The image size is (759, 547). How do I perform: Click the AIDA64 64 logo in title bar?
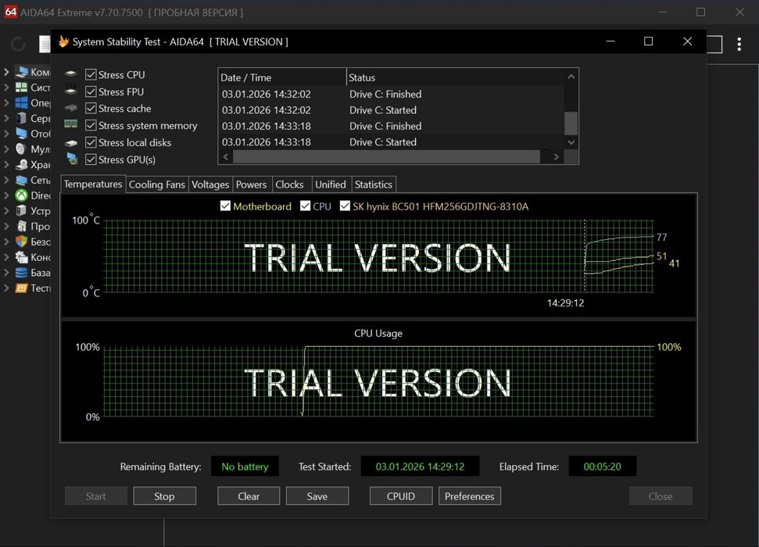point(10,12)
